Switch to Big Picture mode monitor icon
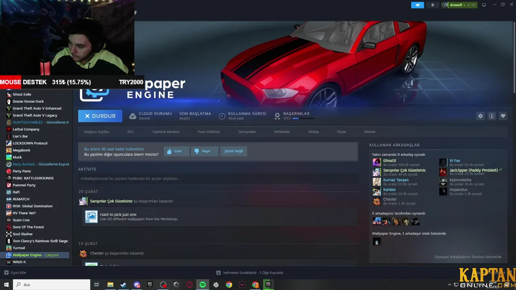The width and height of the screenshot is (516, 290). coord(484,5)
